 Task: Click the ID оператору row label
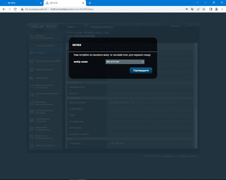coord(76,121)
